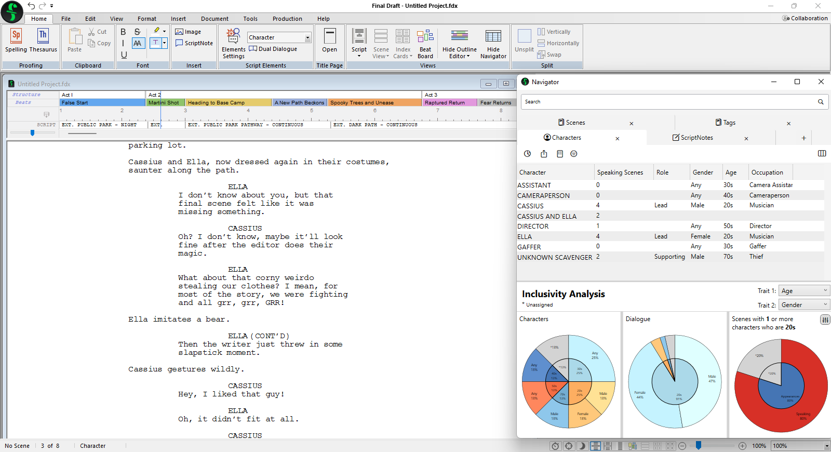Open the Spelling checker
This screenshot has height=452, width=831.
16,41
